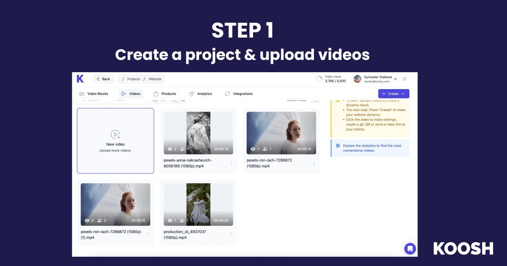Open the Website breadcrumb link

click(155, 79)
